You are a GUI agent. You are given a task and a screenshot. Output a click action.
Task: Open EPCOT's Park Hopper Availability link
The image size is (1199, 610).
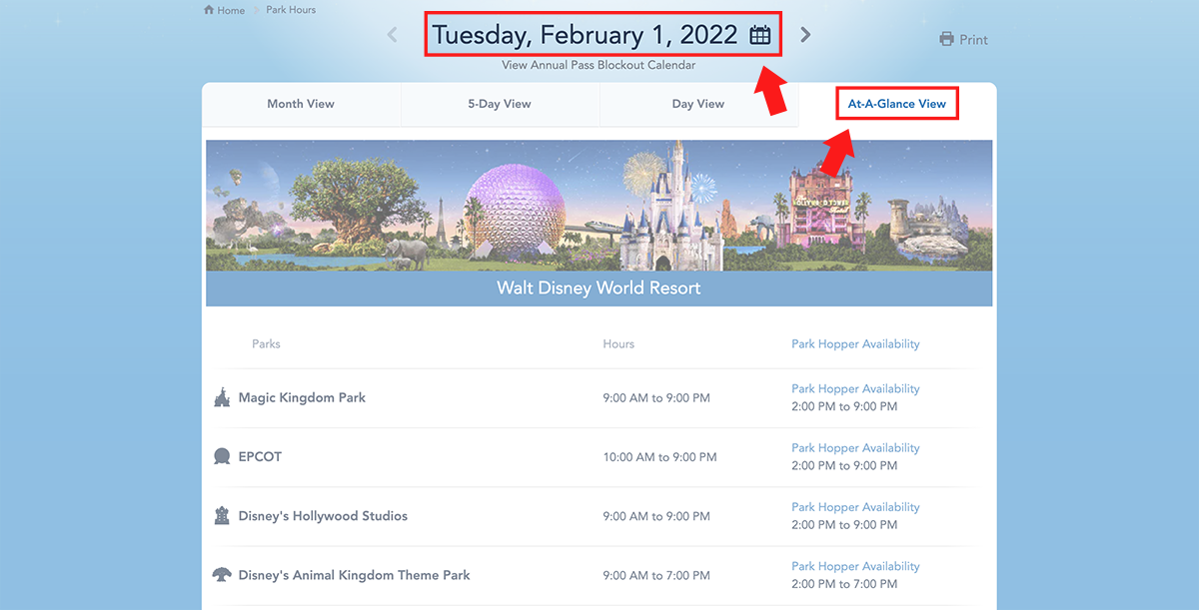pos(855,447)
